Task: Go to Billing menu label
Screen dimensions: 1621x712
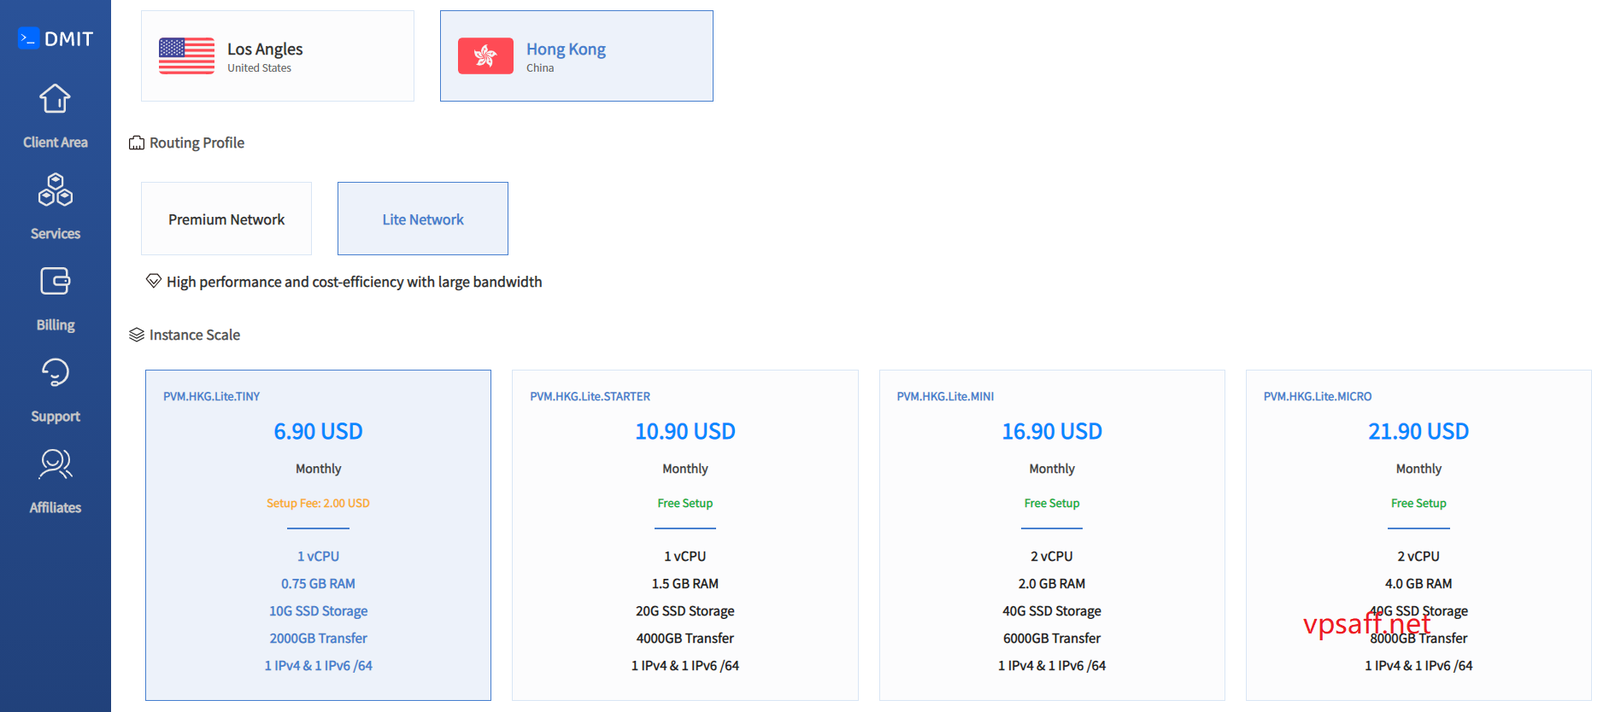Action: click(x=56, y=325)
